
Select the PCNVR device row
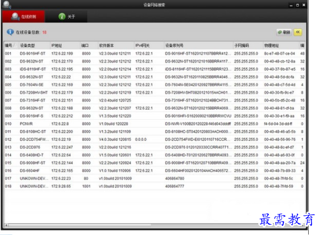pos(26,124)
